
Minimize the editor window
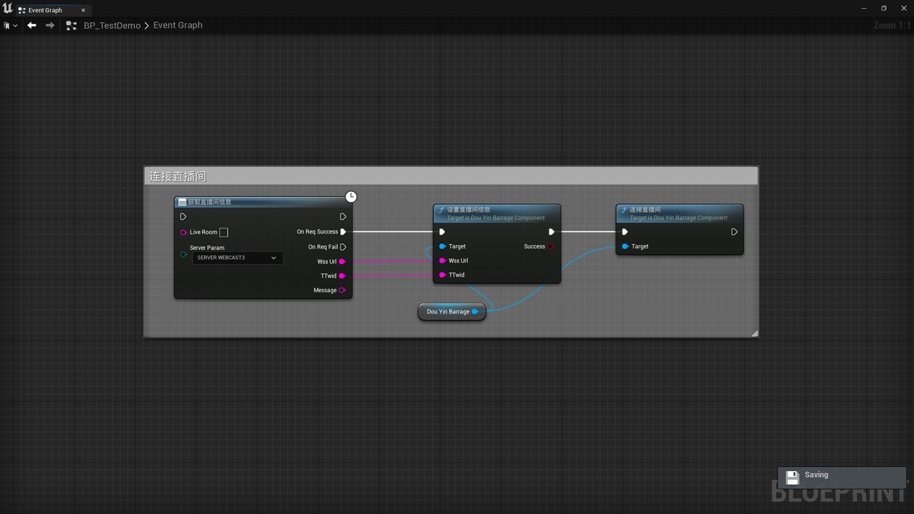point(864,9)
